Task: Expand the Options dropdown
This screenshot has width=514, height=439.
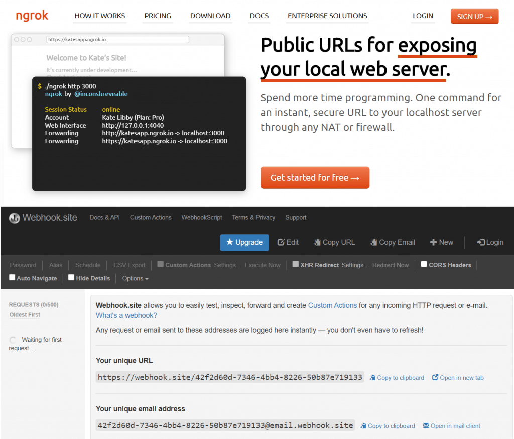Action: (x=135, y=278)
